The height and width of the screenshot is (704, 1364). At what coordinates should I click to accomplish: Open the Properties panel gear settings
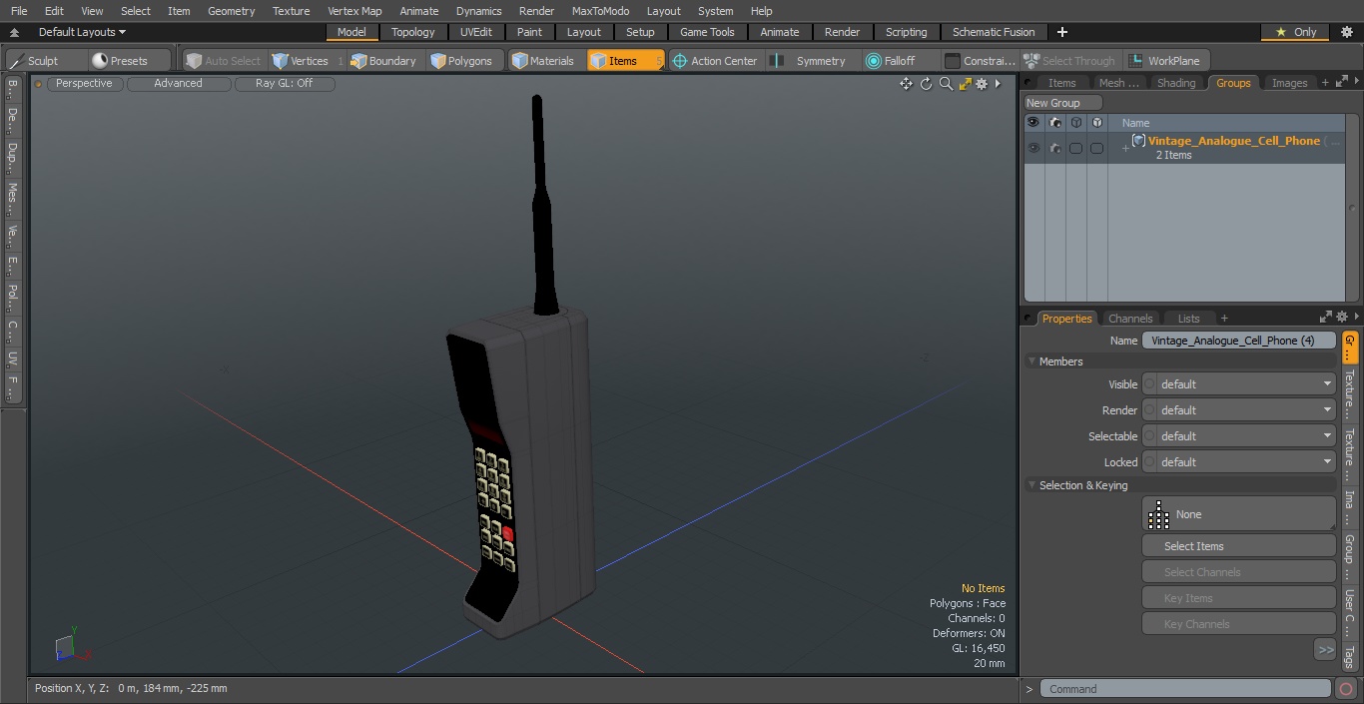(x=1341, y=318)
